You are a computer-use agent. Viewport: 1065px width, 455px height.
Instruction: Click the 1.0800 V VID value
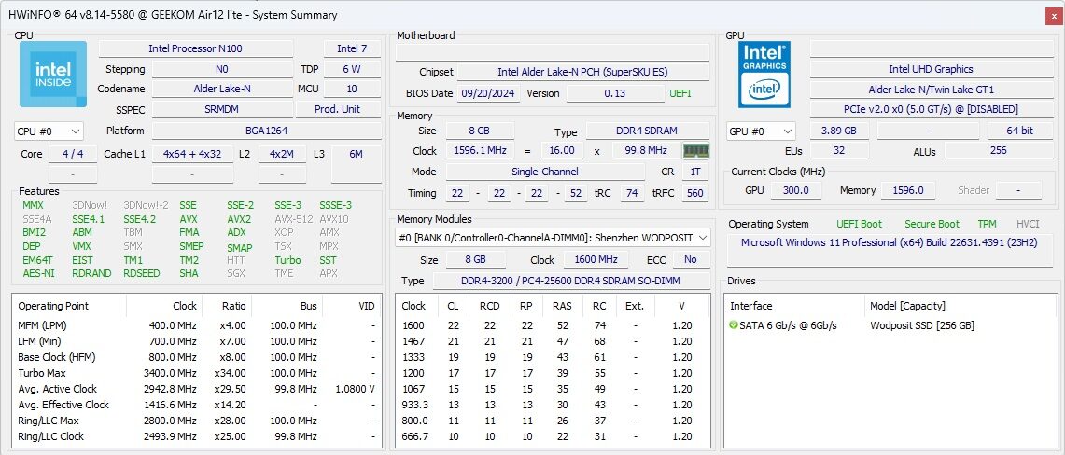point(356,389)
